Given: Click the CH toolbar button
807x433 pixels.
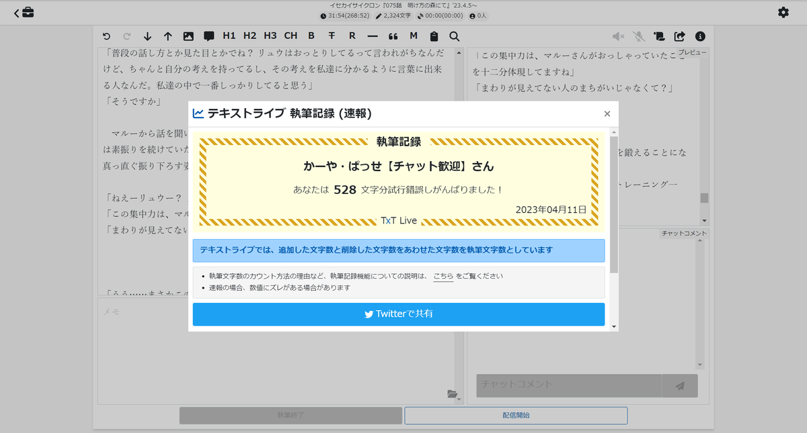Looking at the screenshot, I should point(291,36).
